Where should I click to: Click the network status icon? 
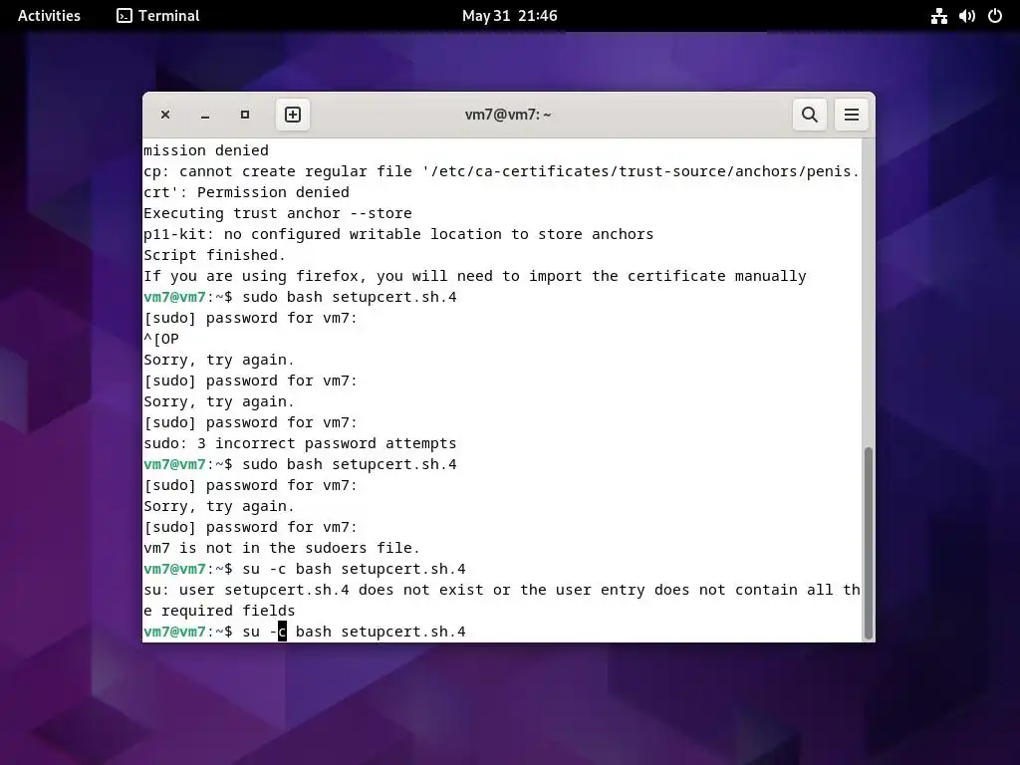(x=938, y=16)
